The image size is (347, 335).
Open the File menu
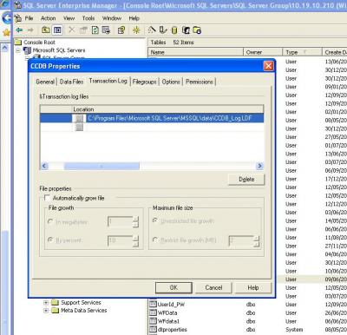click(29, 18)
